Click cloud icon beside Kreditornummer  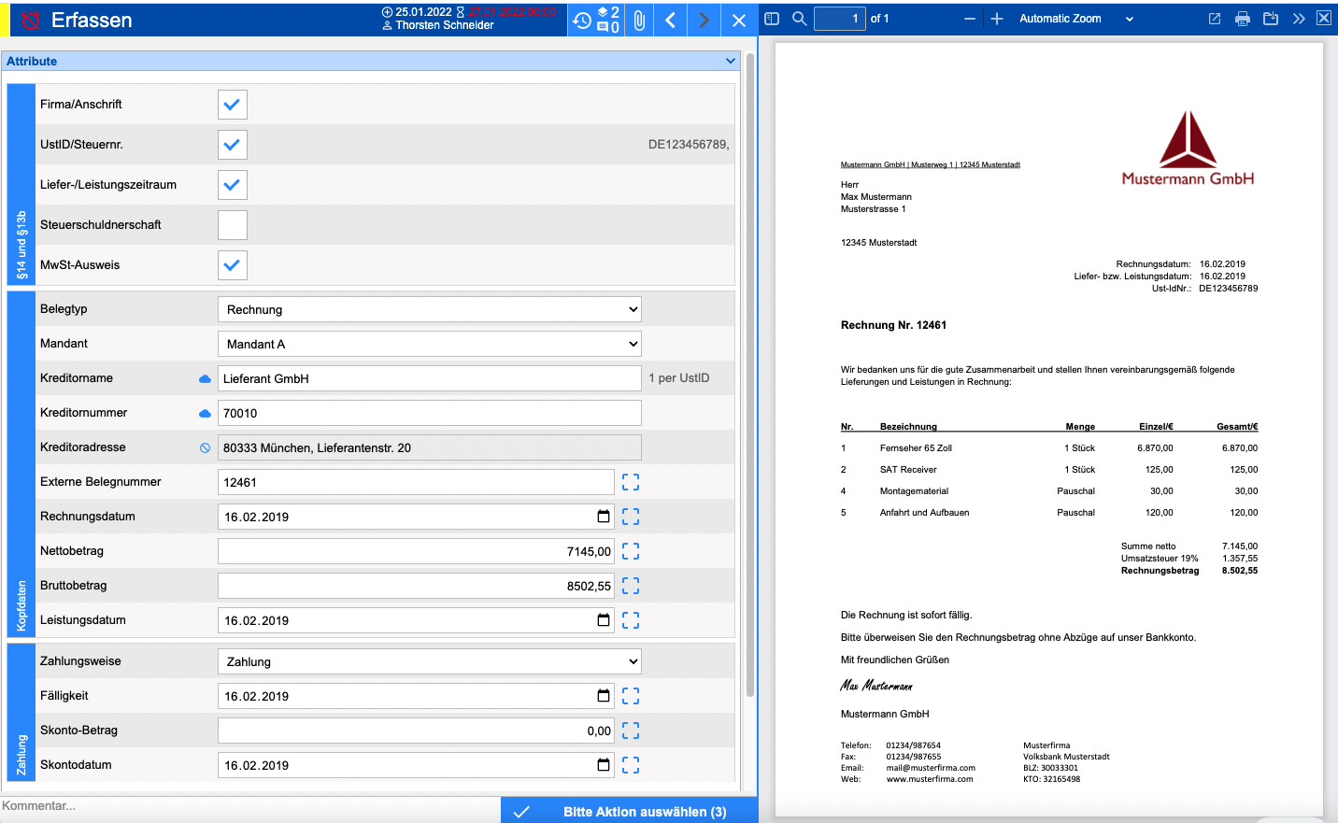coord(205,413)
